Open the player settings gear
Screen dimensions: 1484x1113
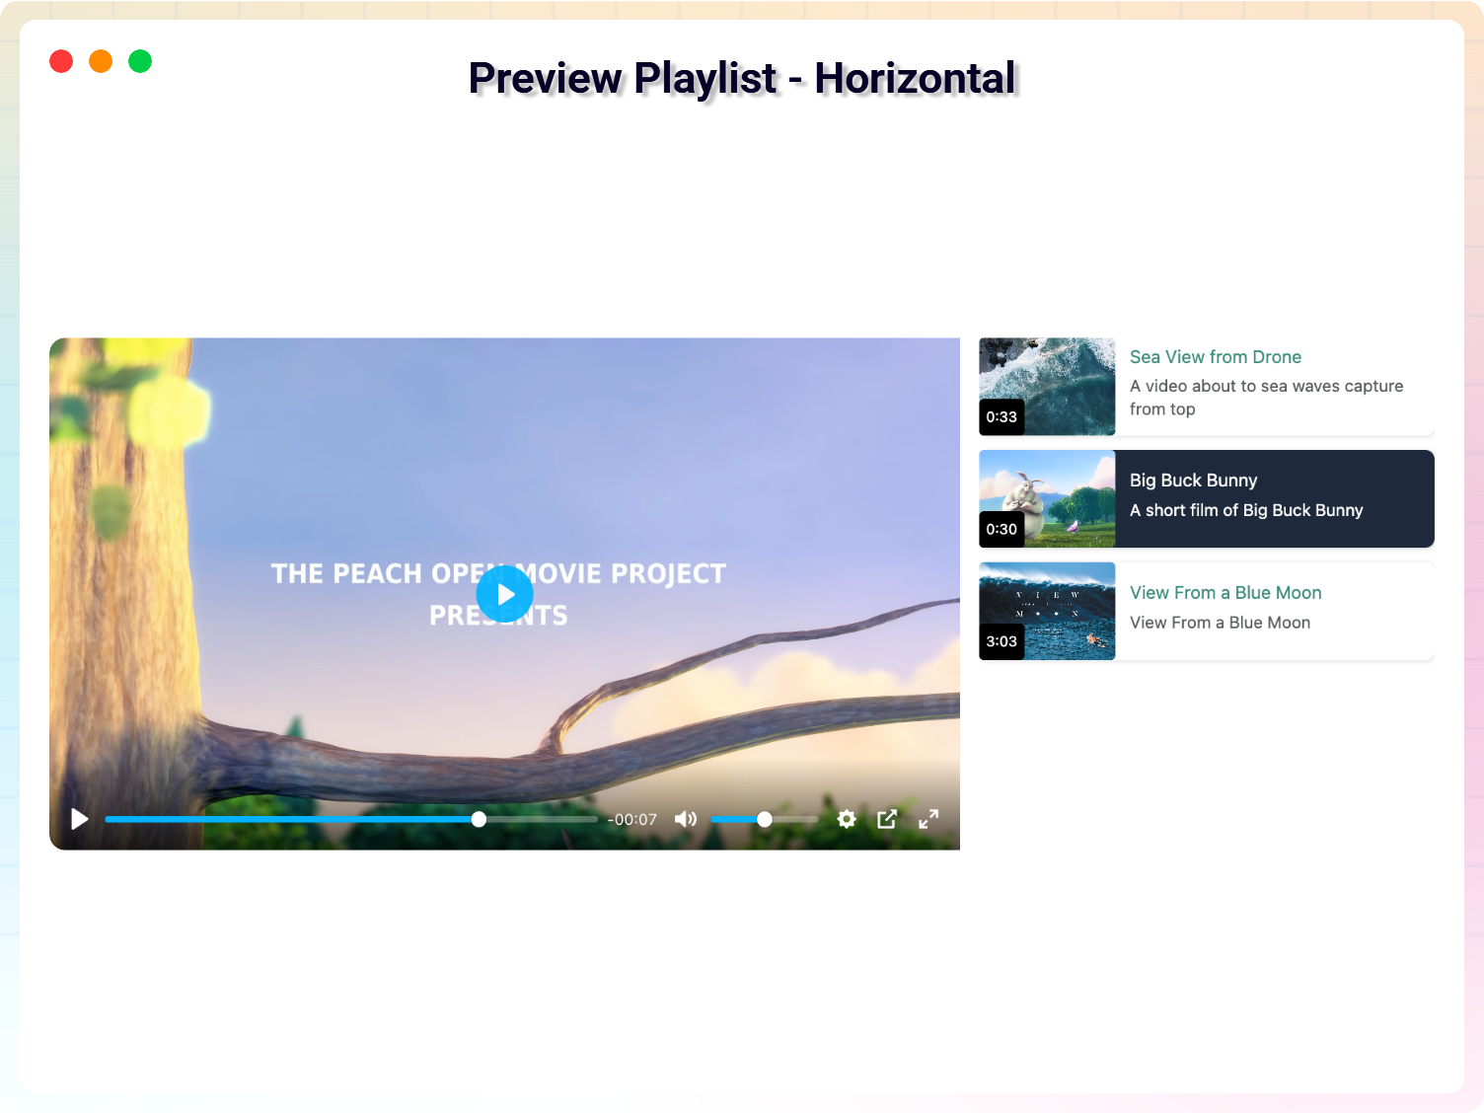847,819
